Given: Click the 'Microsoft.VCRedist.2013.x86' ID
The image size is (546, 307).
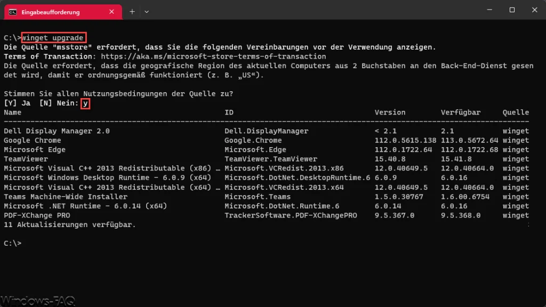Looking at the screenshot, I should (284, 168).
